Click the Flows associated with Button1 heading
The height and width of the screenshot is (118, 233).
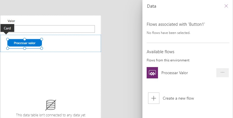(x=176, y=25)
